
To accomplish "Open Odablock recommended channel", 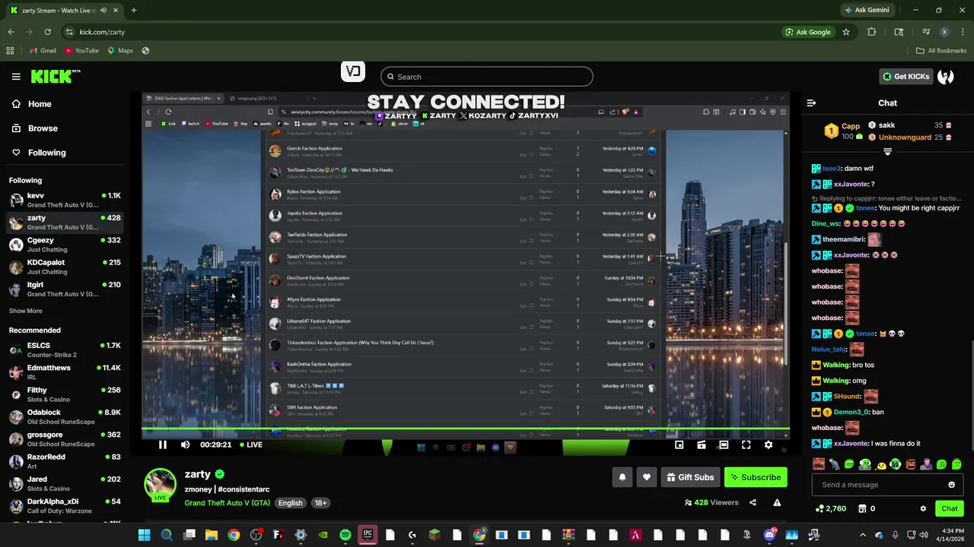I will pyautogui.click(x=65, y=416).
